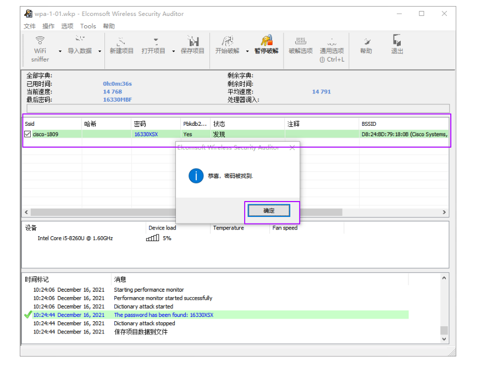
Task: Confirm the dialog with 确定 button
Action: click(269, 211)
